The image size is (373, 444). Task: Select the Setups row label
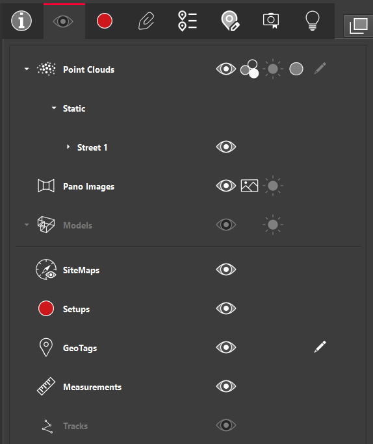pyautogui.click(x=76, y=309)
